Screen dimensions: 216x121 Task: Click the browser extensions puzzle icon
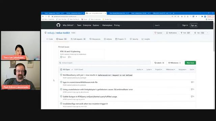(x=202, y=16)
